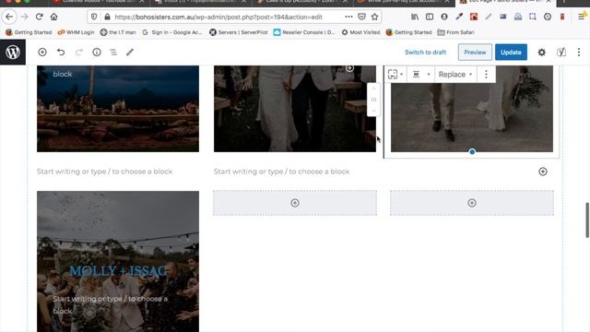
Task: Open From Safari bookmarks folder
Action: pos(455,32)
